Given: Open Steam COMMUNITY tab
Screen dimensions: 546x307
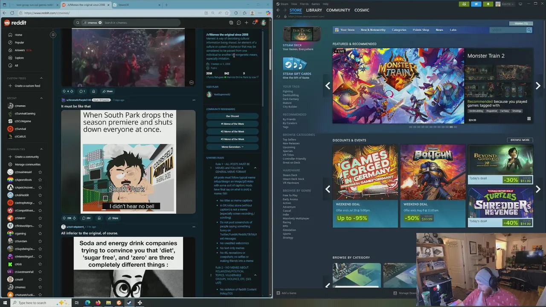Looking at the screenshot, I should click(x=338, y=10).
